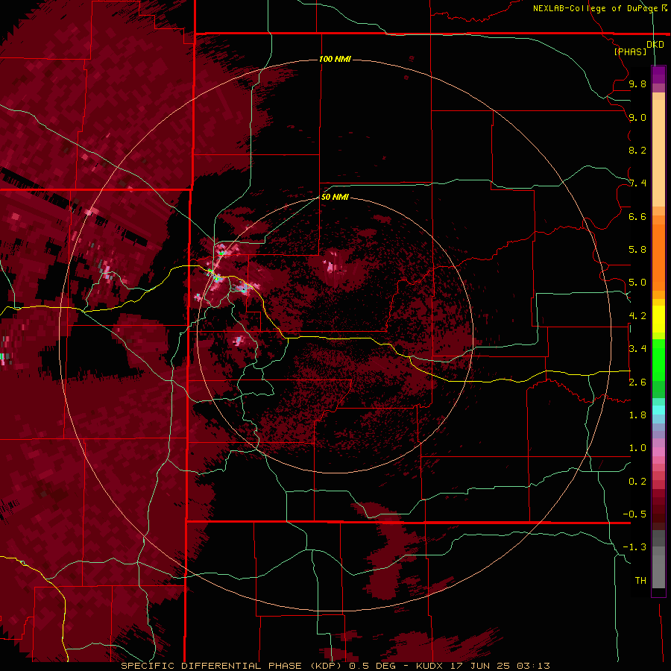Image resolution: width=671 pixels, height=671 pixels.
Task: Click the 17 JUN 25 03:13 timestamp
Action: (x=500, y=666)
